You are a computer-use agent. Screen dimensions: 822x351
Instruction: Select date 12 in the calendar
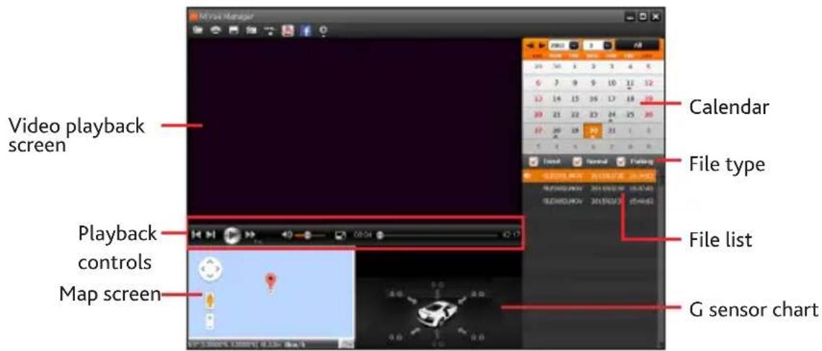(648, 83)
